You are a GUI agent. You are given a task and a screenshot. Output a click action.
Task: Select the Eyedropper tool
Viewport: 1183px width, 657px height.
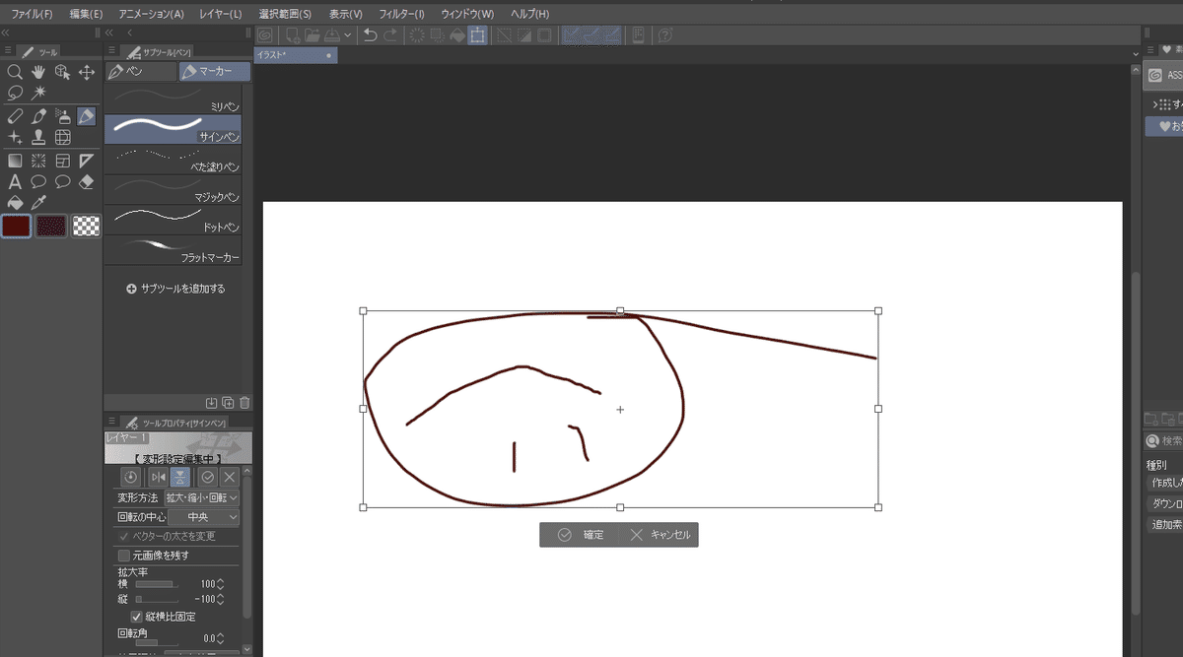pyautogui.click(x=38, y=203)
